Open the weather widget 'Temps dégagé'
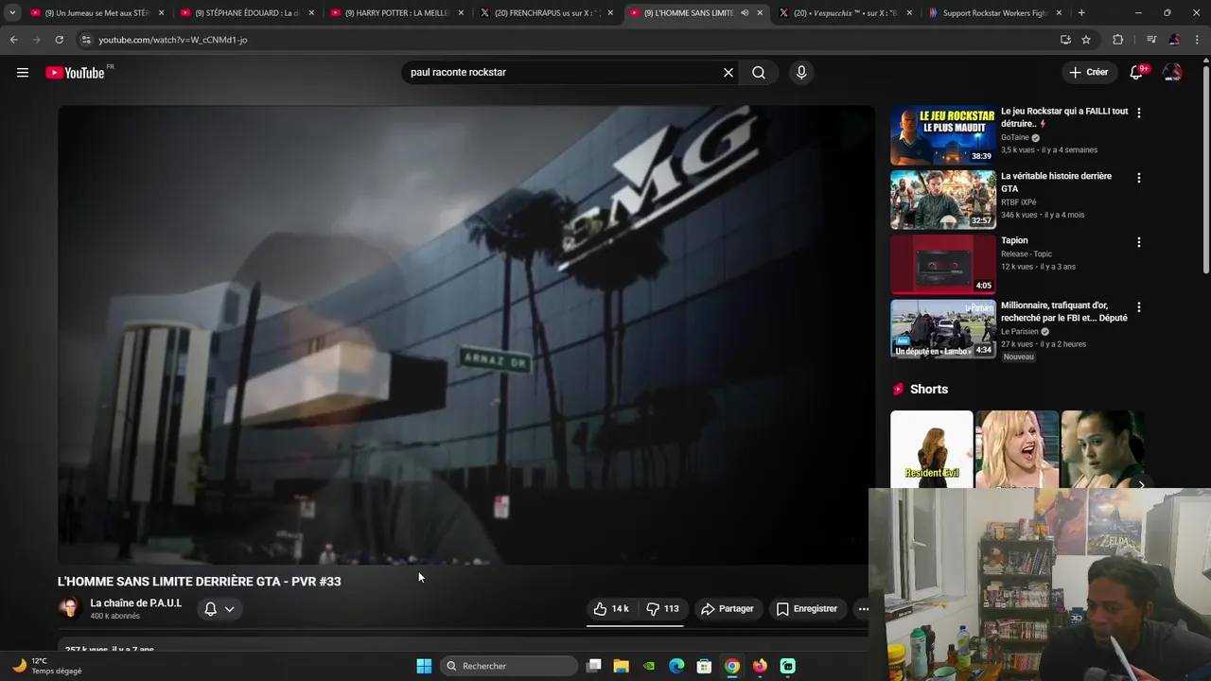 click(47, 666)
